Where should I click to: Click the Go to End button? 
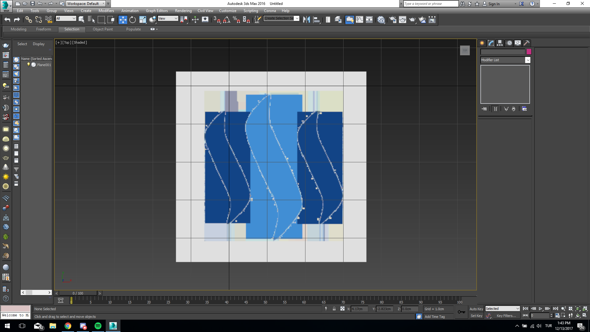556,309
